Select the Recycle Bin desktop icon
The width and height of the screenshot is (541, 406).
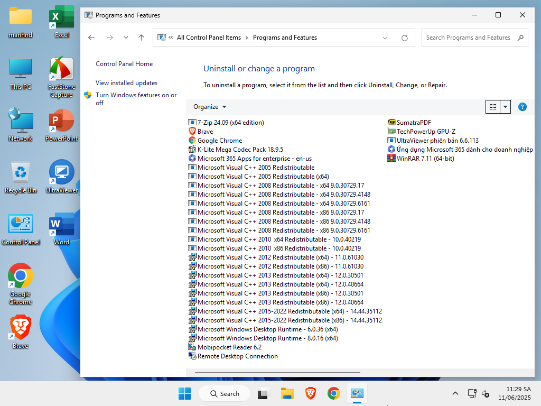pos(21,177)
